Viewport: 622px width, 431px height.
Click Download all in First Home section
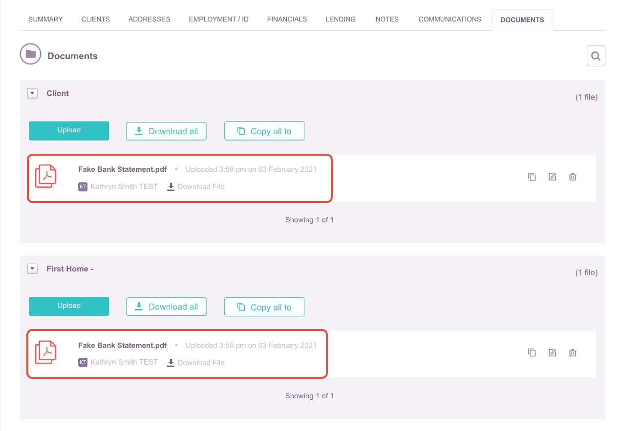click(166, 307)
